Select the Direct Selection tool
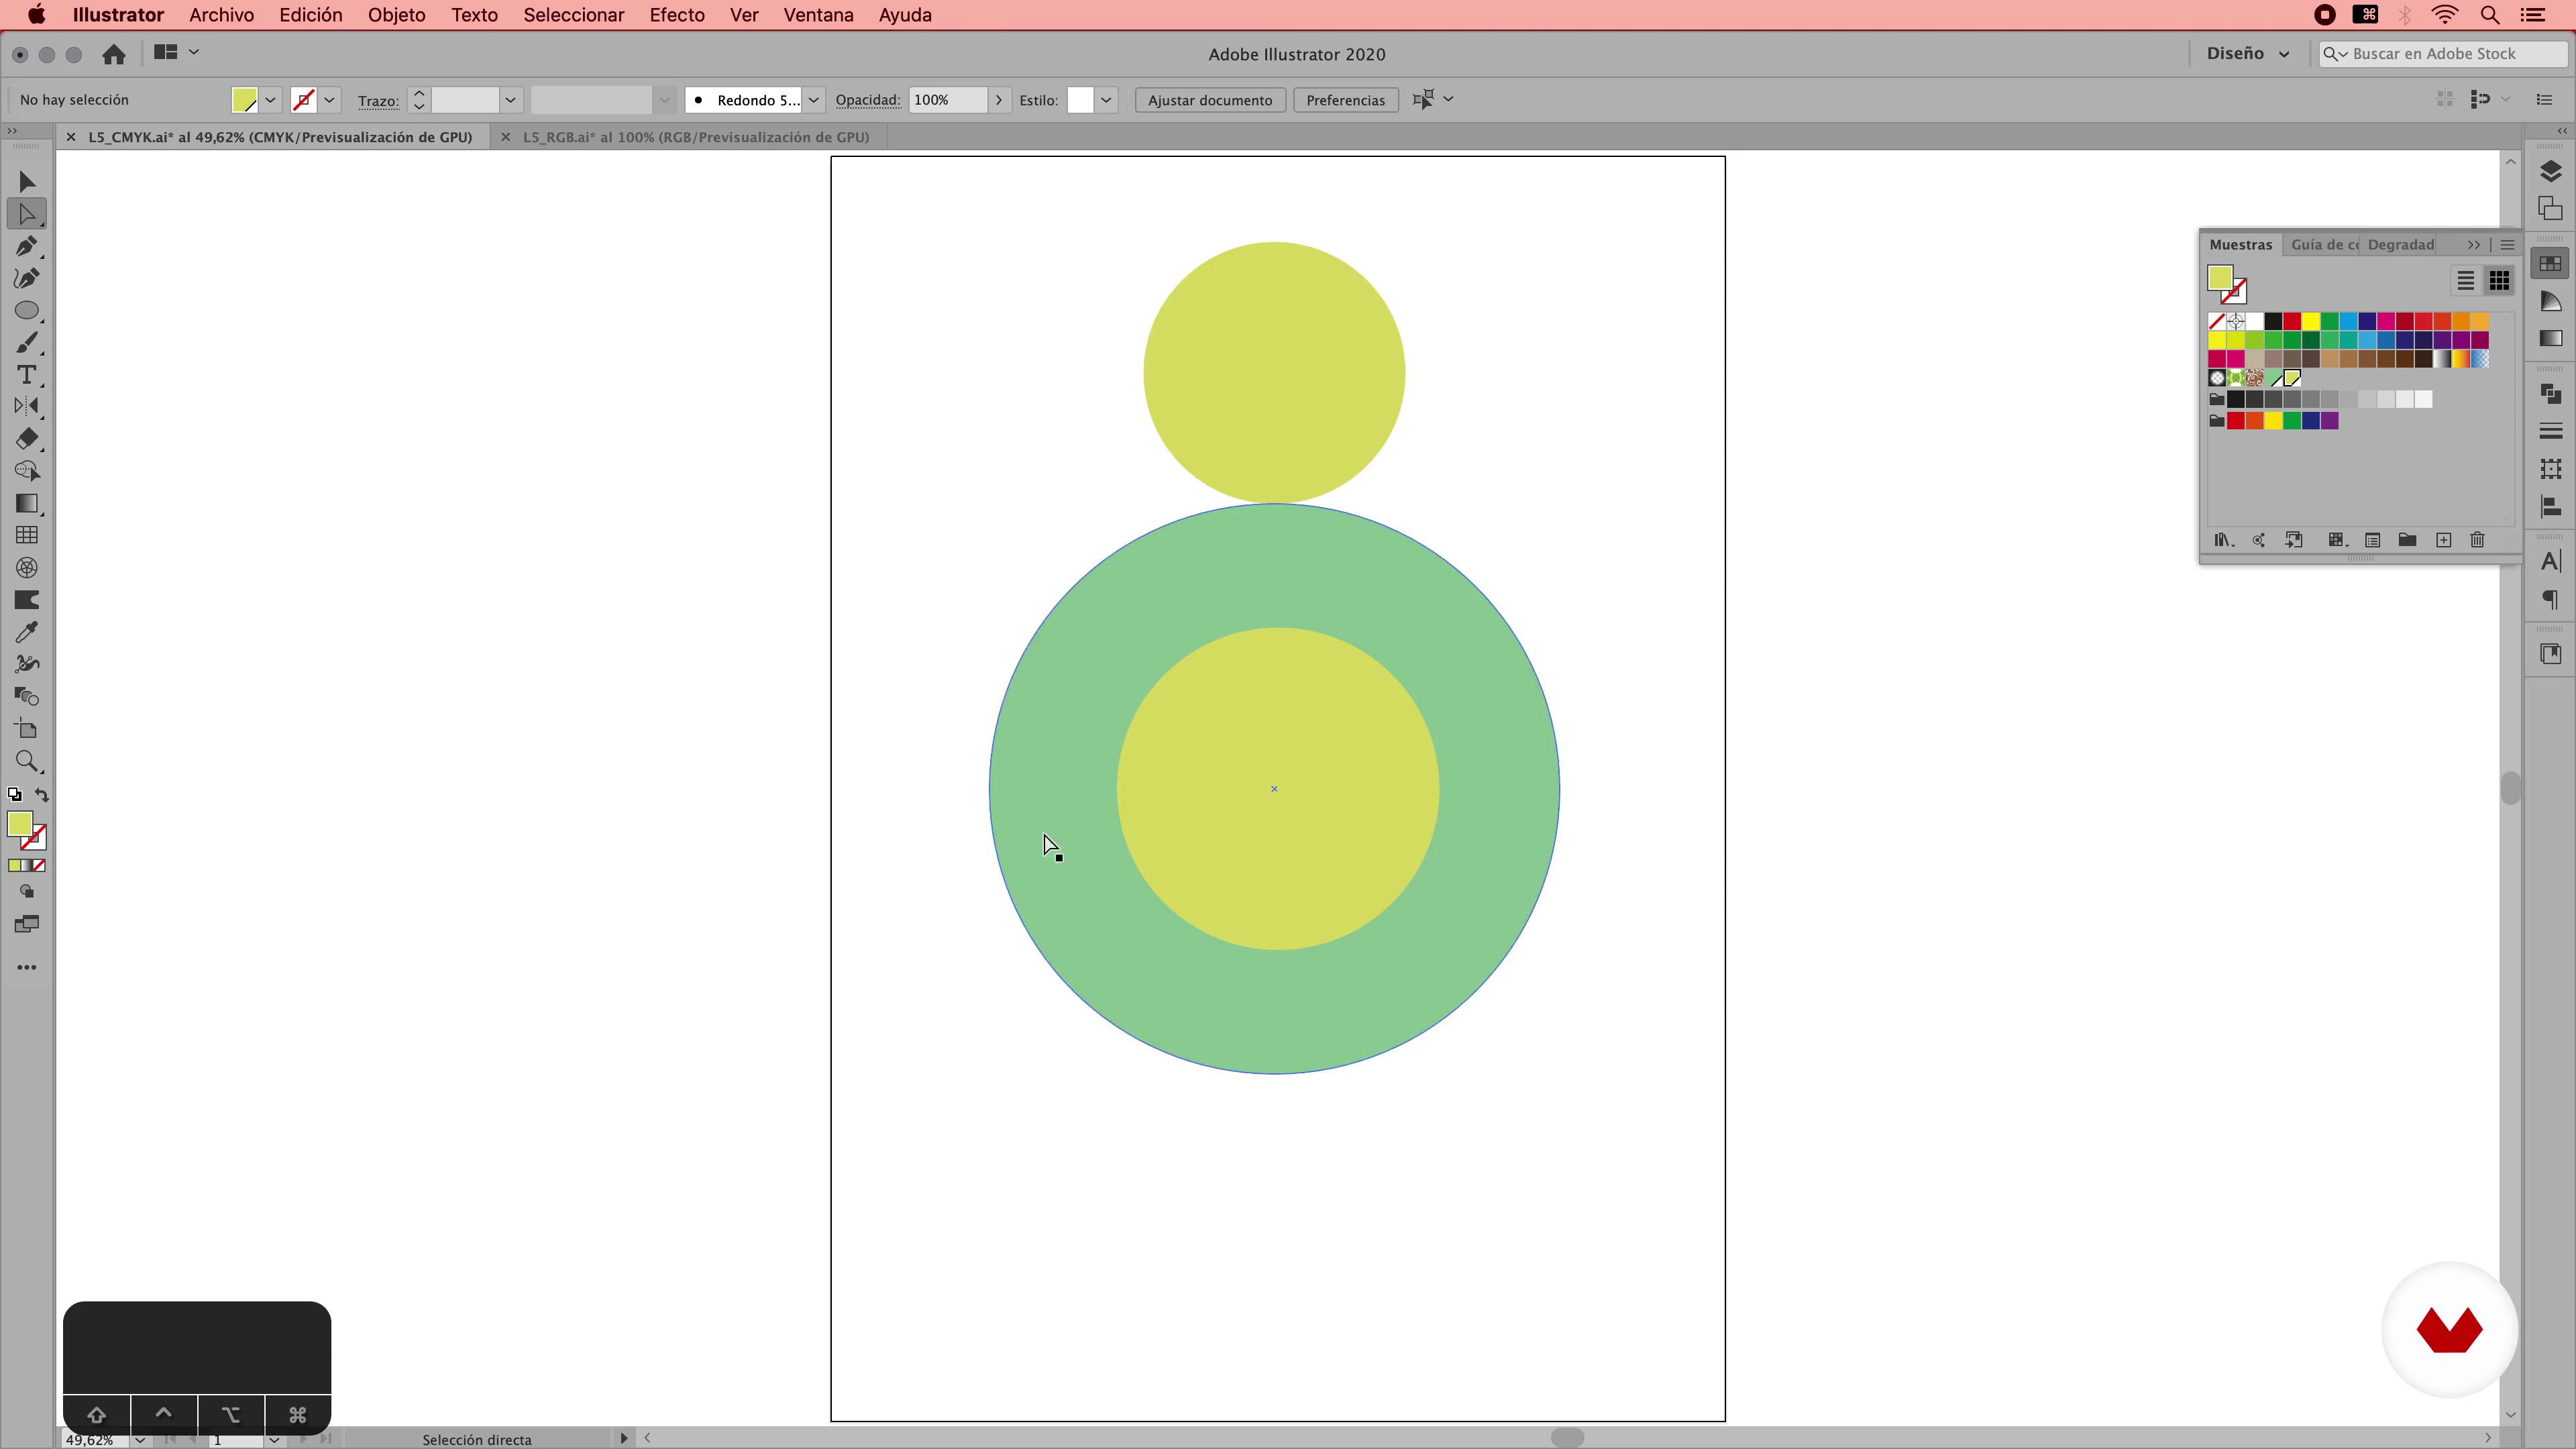The width and height of the screenshot is (2576, 1449). pyautogui.click(x=27, y=213)
